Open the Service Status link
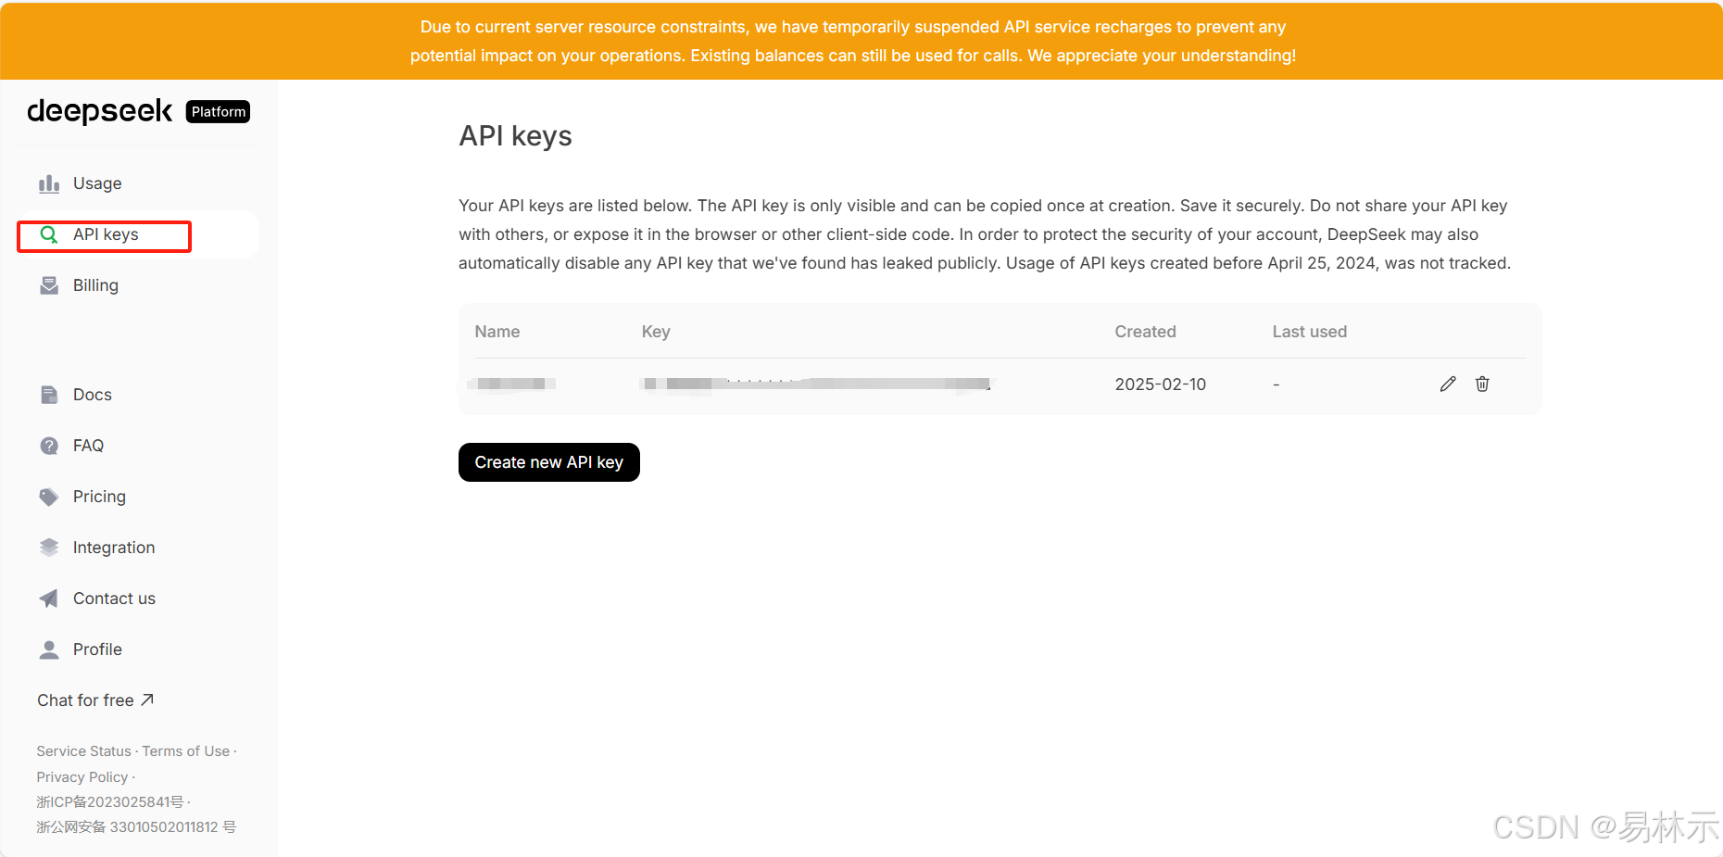Viewport: 1723px width, 857px height. (x=84, y=751)
